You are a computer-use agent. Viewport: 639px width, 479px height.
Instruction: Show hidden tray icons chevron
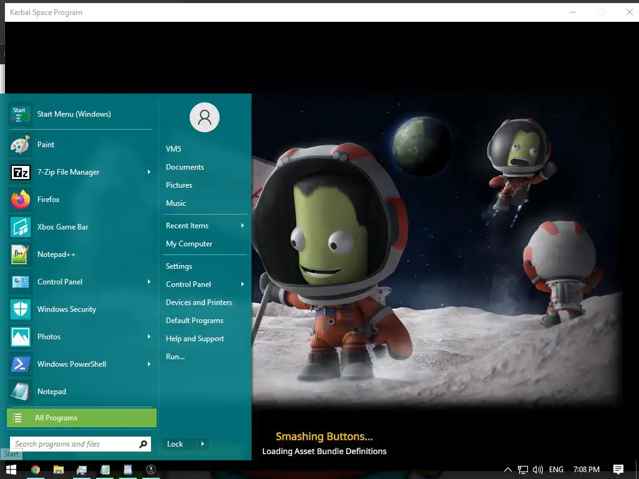coord(508,470)
